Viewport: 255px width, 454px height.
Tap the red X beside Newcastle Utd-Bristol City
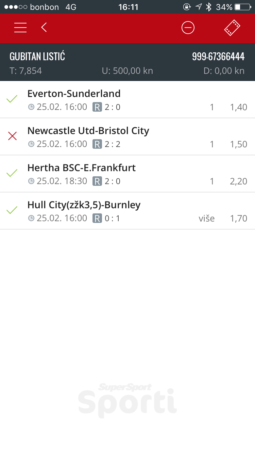(x=12, y=136)
